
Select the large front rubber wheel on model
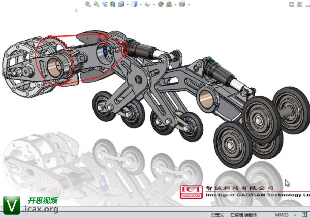tap(233, 145)
